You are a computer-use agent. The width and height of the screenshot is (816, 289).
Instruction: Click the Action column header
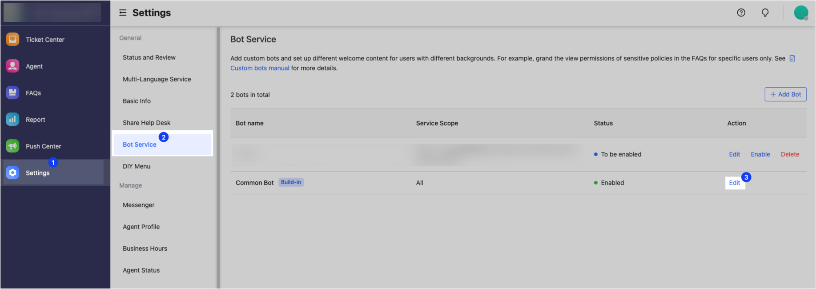736,123
